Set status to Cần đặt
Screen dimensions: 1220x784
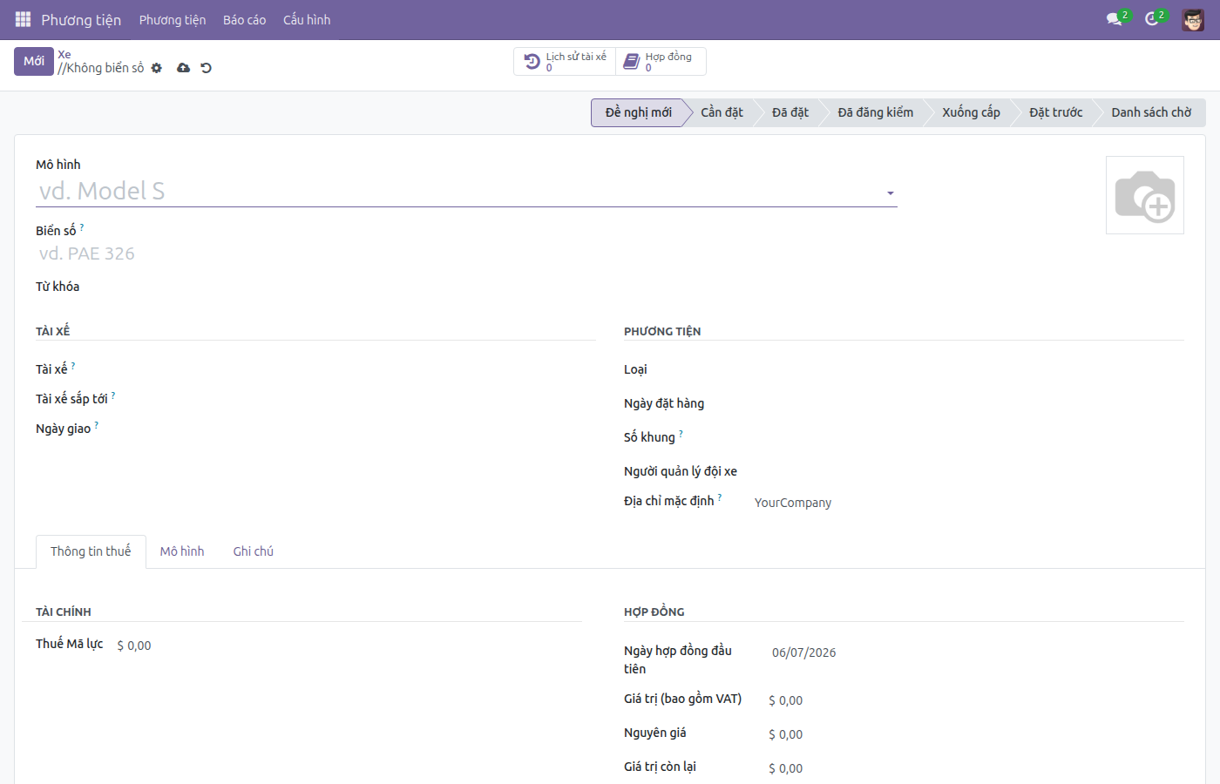coord(722,112)
